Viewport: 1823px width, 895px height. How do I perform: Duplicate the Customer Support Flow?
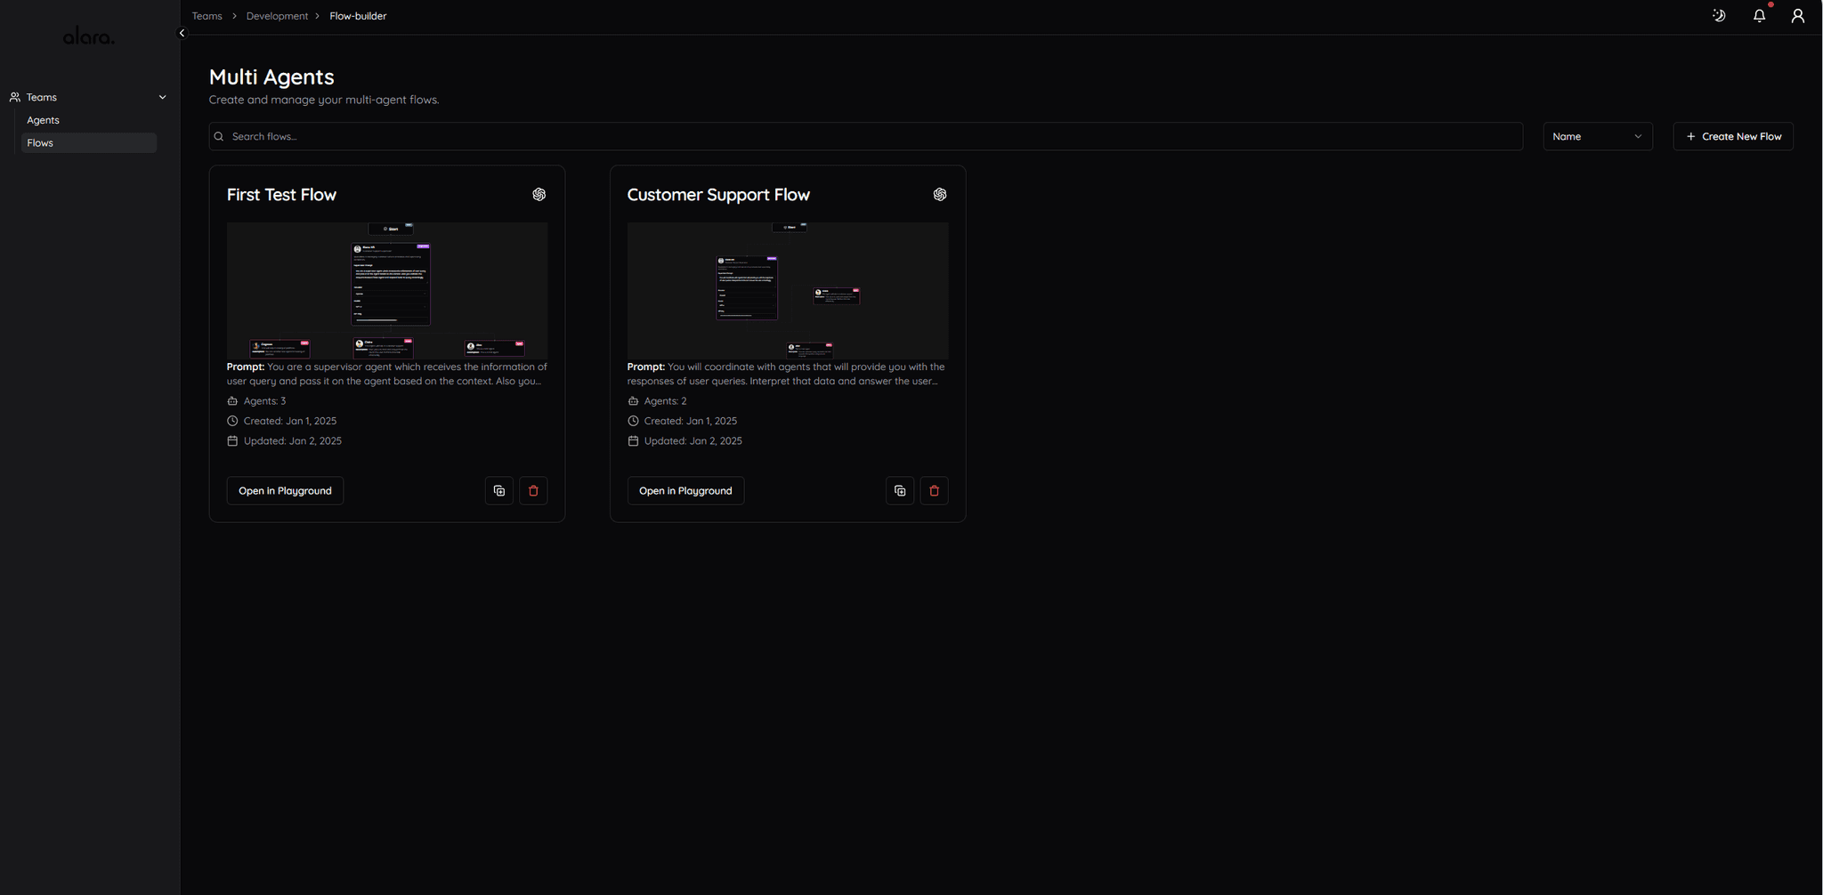point(899,491)
